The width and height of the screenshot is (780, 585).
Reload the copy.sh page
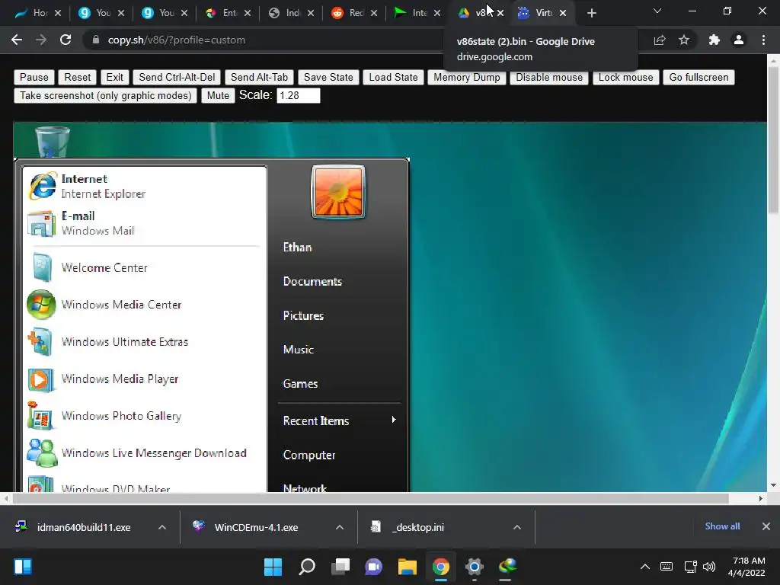tap(66, 40)
